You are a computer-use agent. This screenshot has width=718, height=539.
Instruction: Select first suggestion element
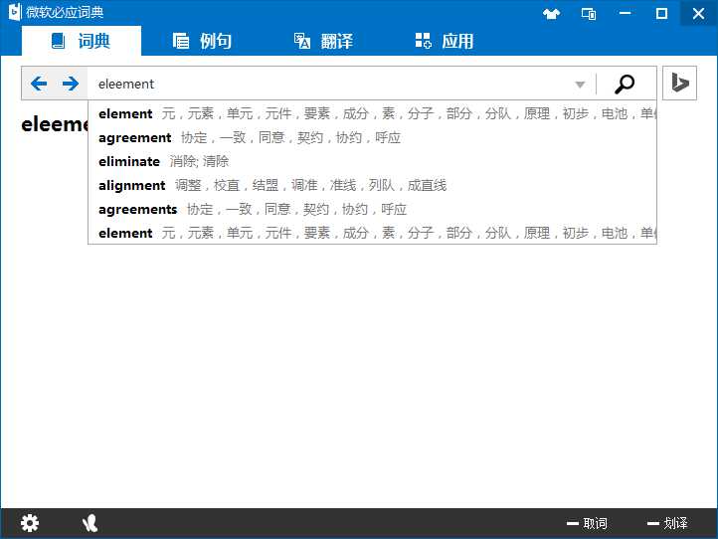(372, 113)
